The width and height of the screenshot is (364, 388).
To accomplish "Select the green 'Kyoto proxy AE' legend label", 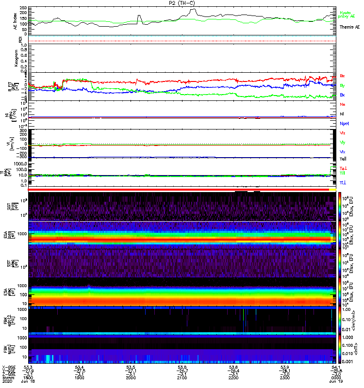I will pos(347,15).
